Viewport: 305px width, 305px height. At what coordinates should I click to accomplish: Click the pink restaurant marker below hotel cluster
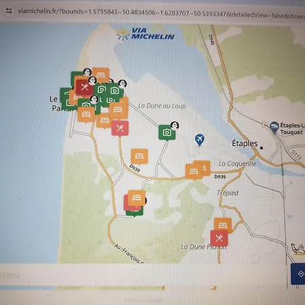(x=120, y=128)
